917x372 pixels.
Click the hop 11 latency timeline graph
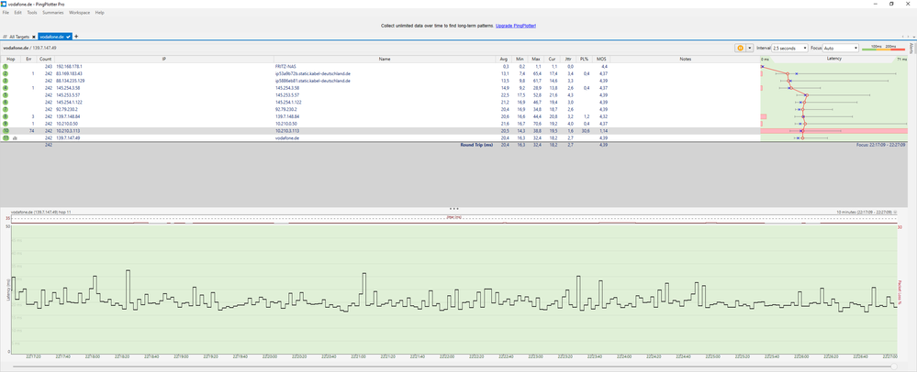(x=454, y=289)
